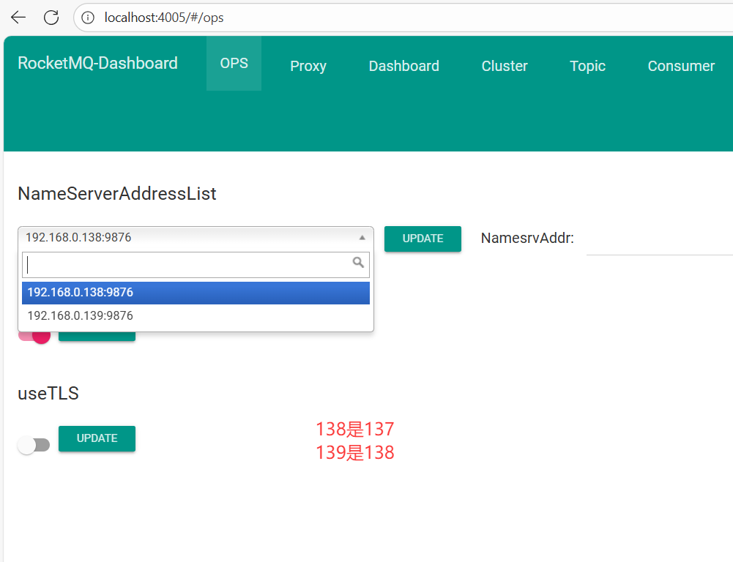Image resolution: width=733 pixels, height=562 pixels.
Task: Collapse the name server dropdown via its arrow
Action: [362, 238]
